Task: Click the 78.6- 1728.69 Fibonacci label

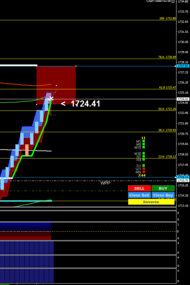Action: (167, 57)
